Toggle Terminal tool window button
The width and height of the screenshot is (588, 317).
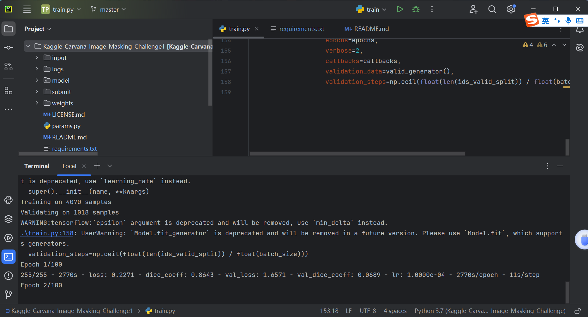point(9,257)
